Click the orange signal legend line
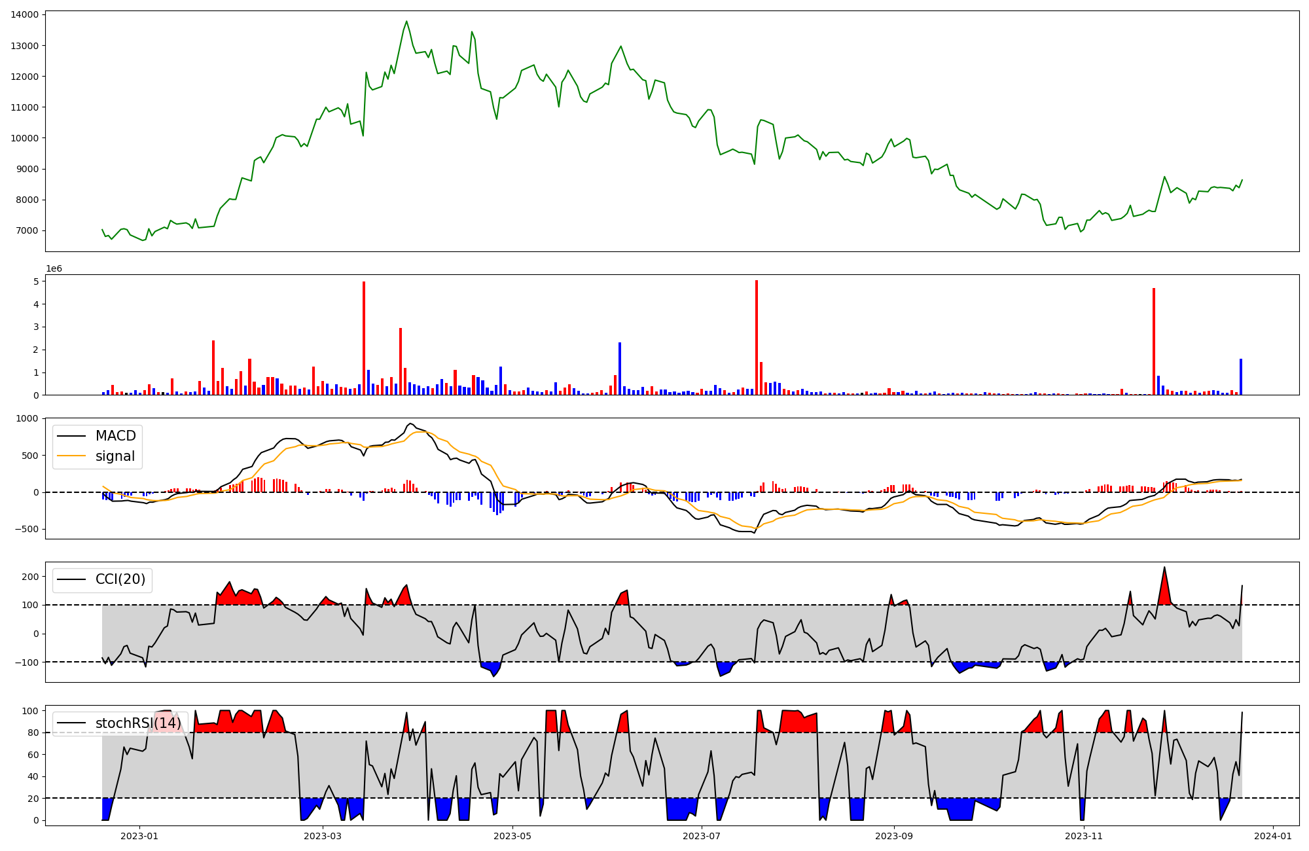1309x851 pixels. (71, 456)
